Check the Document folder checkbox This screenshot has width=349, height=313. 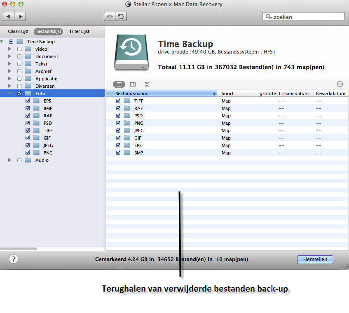coord(19,56)
